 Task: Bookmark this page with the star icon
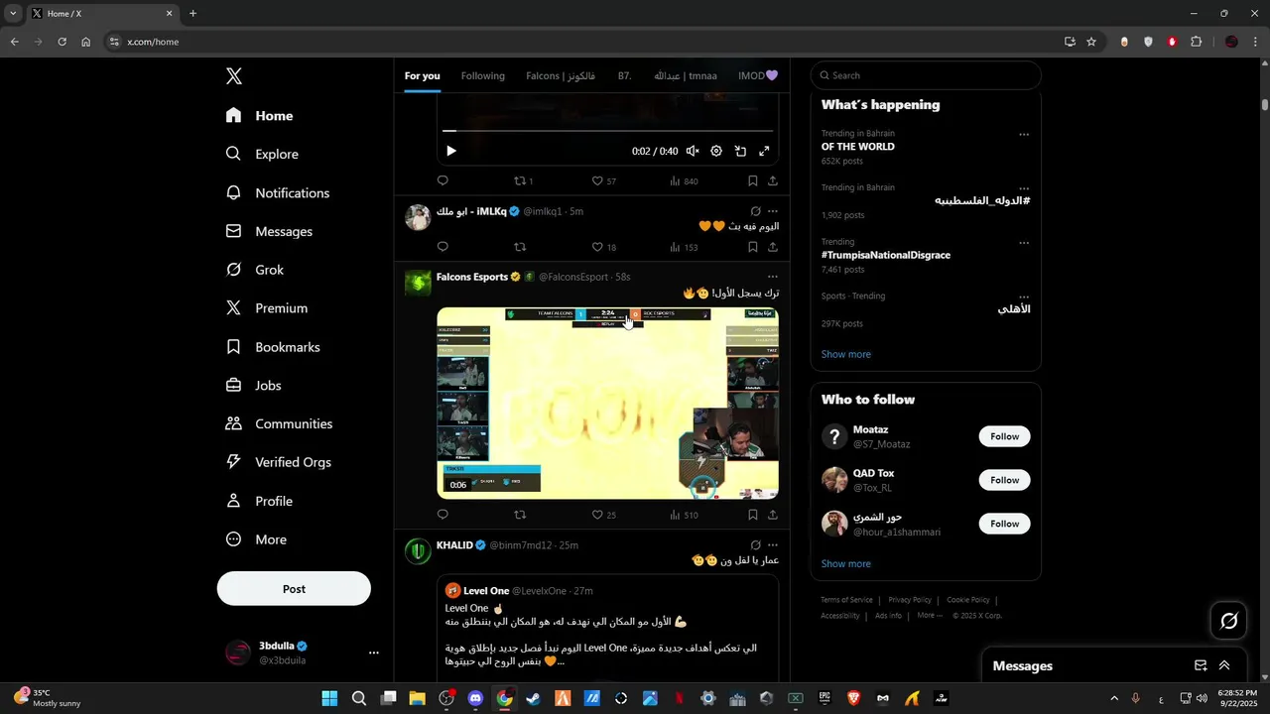point(1091,42)
